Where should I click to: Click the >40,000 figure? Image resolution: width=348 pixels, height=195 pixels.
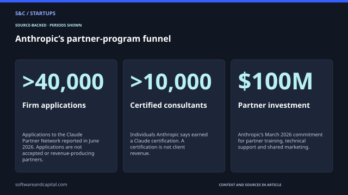[63, 82]
